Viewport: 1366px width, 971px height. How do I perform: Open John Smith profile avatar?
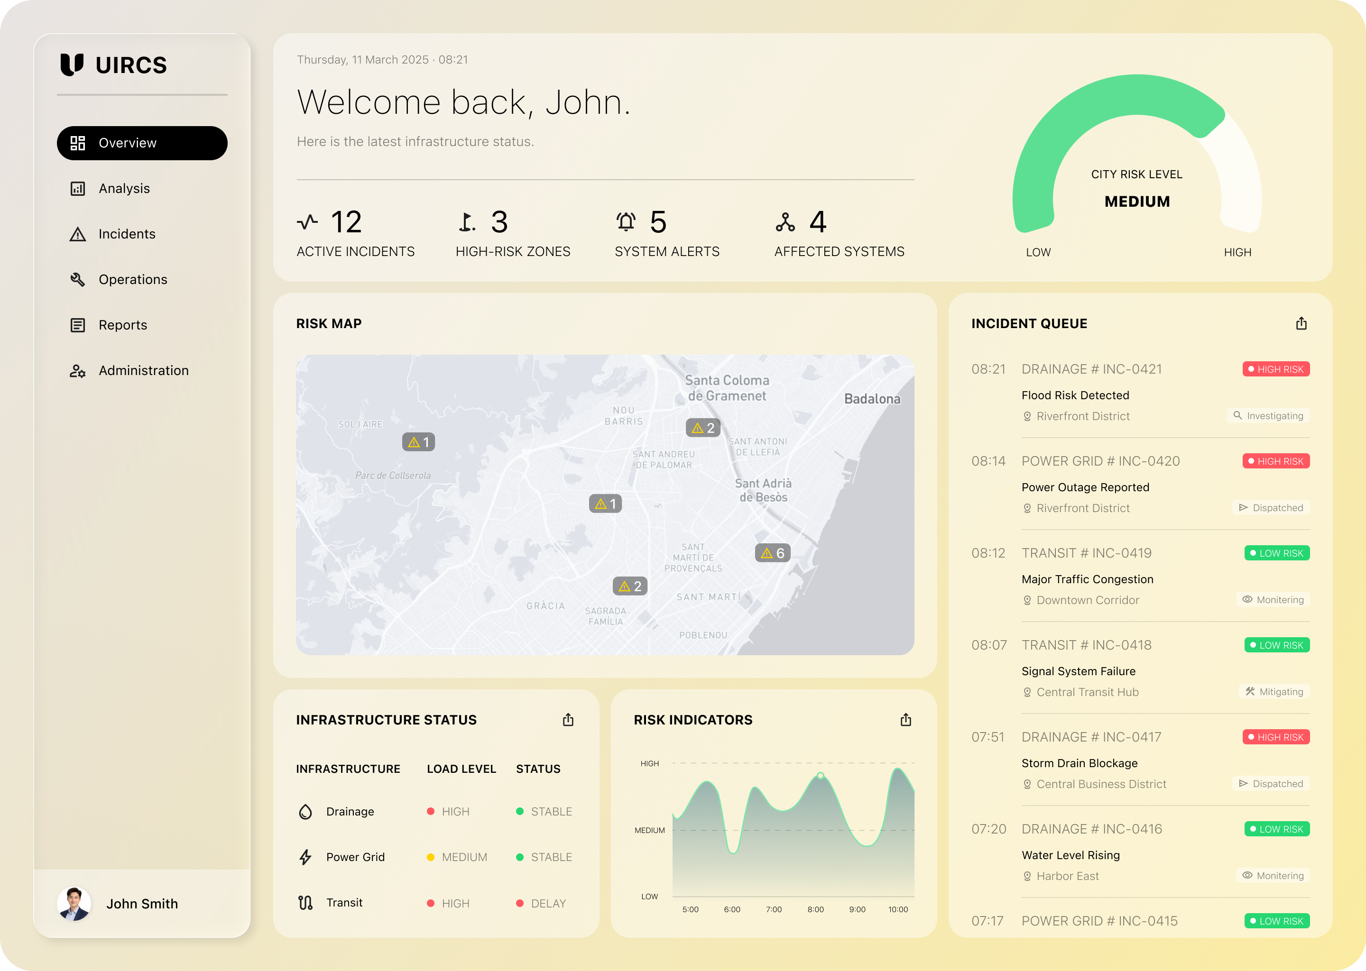point(74,903)
